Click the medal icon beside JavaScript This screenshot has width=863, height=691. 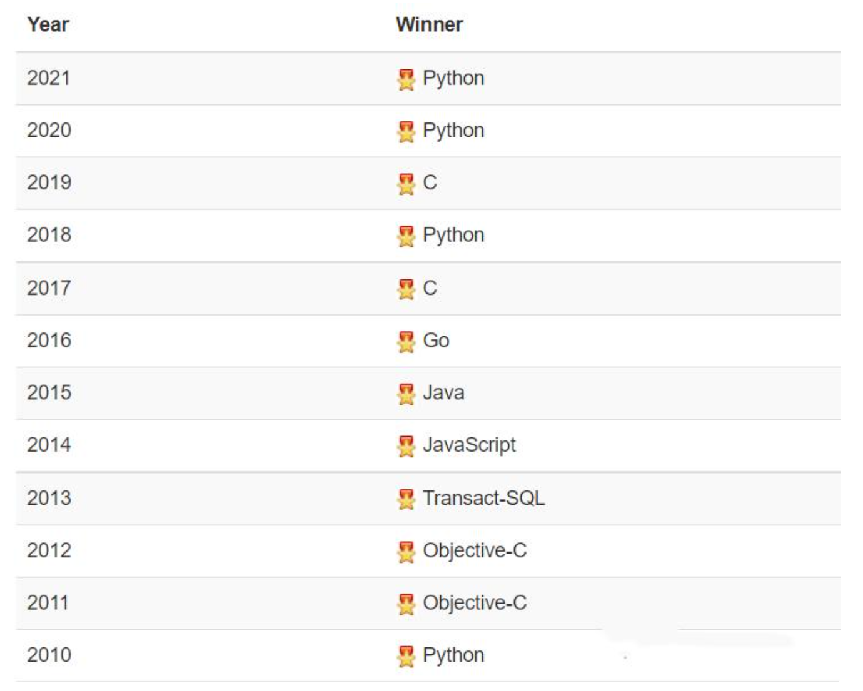pos(406,446)
